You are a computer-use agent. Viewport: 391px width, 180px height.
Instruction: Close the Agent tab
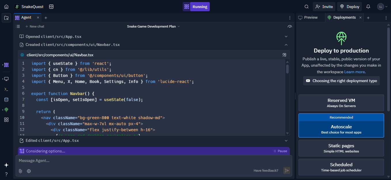38,18
